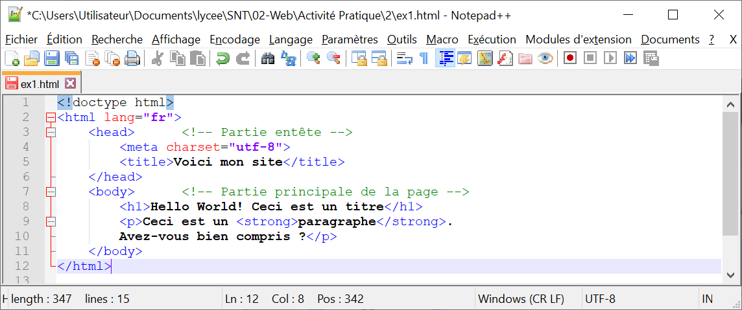
Task: Collapse the html fold marker on line 2
Action: click(x=51, y=118)
